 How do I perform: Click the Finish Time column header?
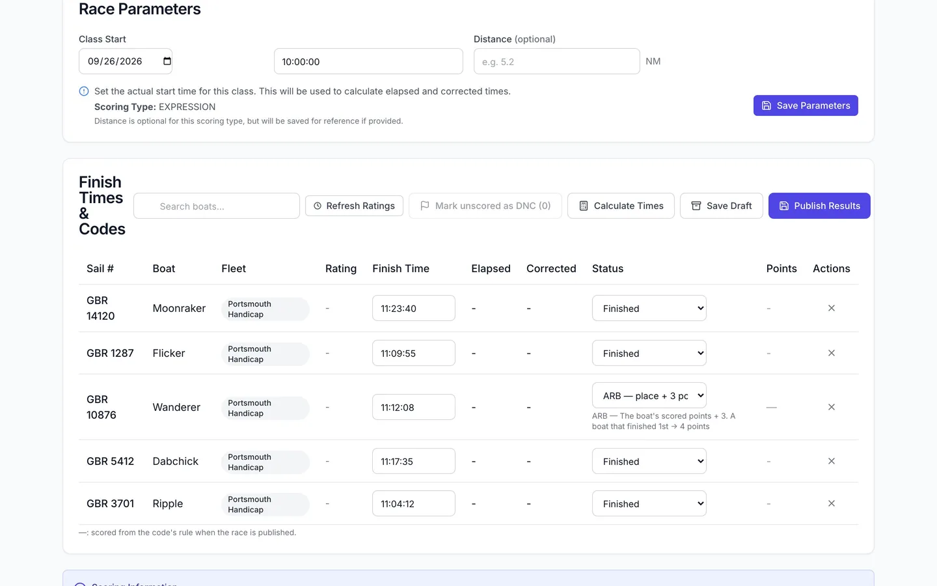pyautogui.click(x=401, y=268)
